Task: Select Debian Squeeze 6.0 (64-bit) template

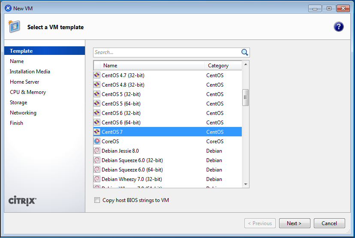Action: (132, 170)
